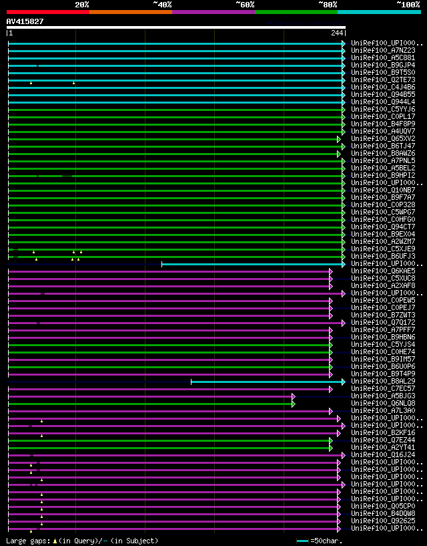Screen dimensions: 427x546
Task: Select hit UniRef100_Q7EZ44
Action: (x=383, y=440)
